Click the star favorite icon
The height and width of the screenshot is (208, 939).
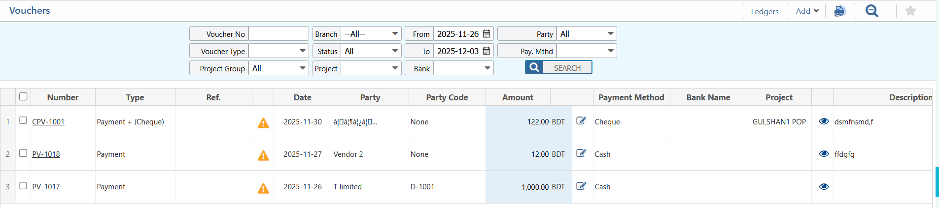coord(910,11)
